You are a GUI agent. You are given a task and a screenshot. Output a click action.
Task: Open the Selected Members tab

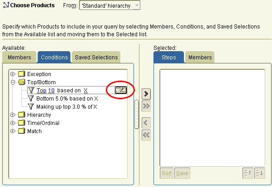click(x=200, y=57)
